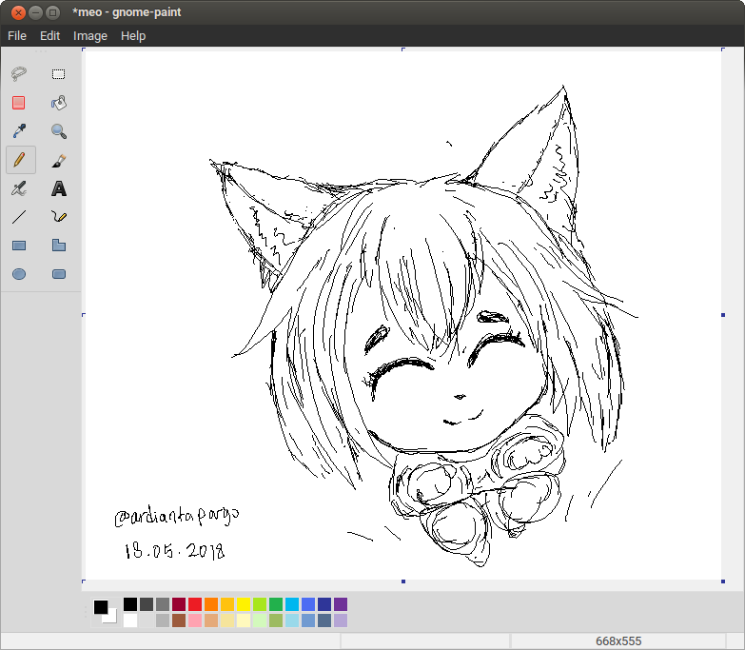Choose the dark crimson palette color
Image resolution: width=745 pixels, height=650 pixels.
(x=179, y=604)
